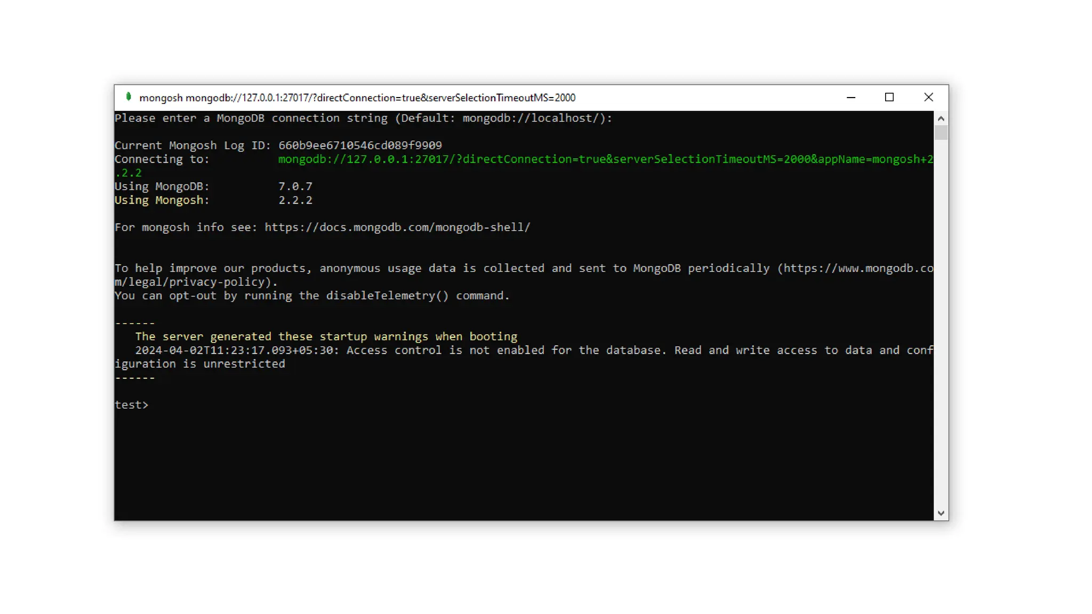
Task: Click the green mongosh leaf icon in title bar
Action: (128, 97)
